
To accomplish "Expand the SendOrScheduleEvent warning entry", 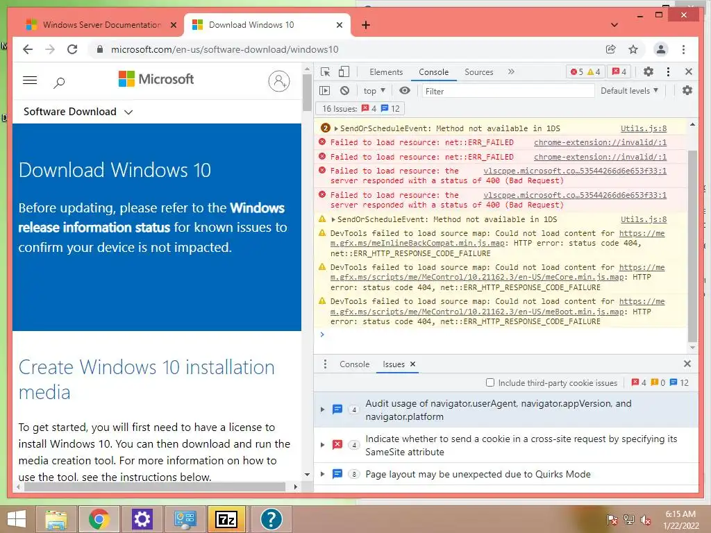I will point(333,219).
